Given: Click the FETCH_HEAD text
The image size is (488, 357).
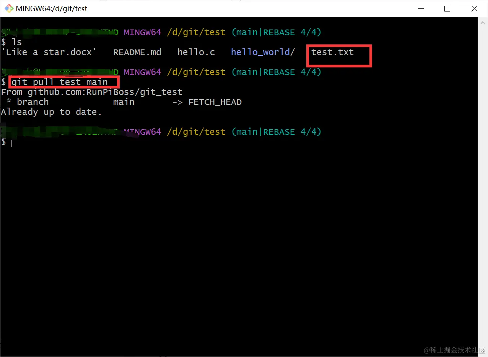Looking at the screenshot, I should click(x=215, y=102).
